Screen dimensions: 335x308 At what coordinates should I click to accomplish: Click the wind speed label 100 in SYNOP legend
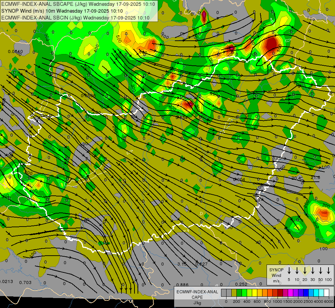328,280
